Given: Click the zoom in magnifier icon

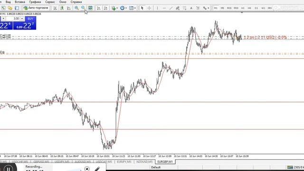Looking at the screenshot, I should (76, 8).
